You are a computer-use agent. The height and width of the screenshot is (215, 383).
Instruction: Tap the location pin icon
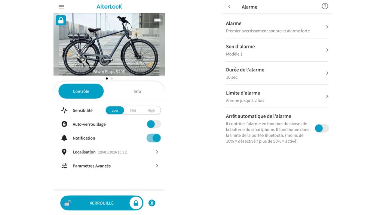[x=64, y=152]
